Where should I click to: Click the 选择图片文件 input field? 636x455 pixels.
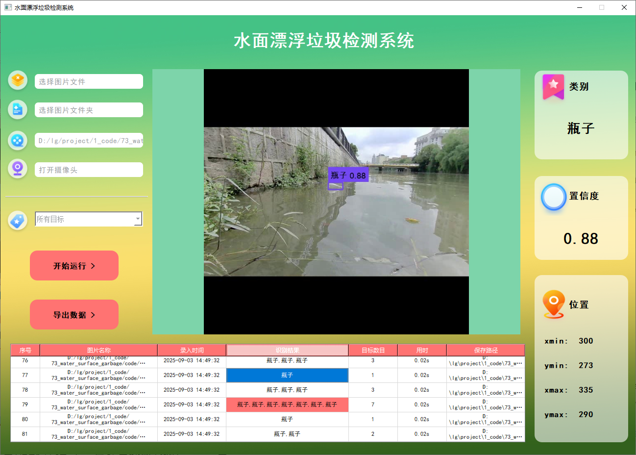click(89, 81)
